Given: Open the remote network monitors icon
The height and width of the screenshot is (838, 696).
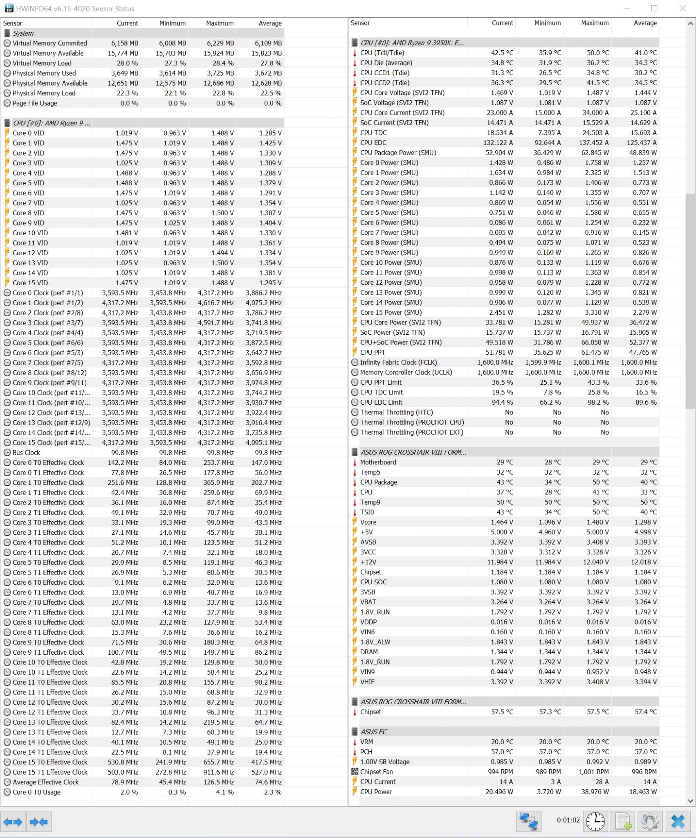Looking at the screenshot, I should click(529, 821).
